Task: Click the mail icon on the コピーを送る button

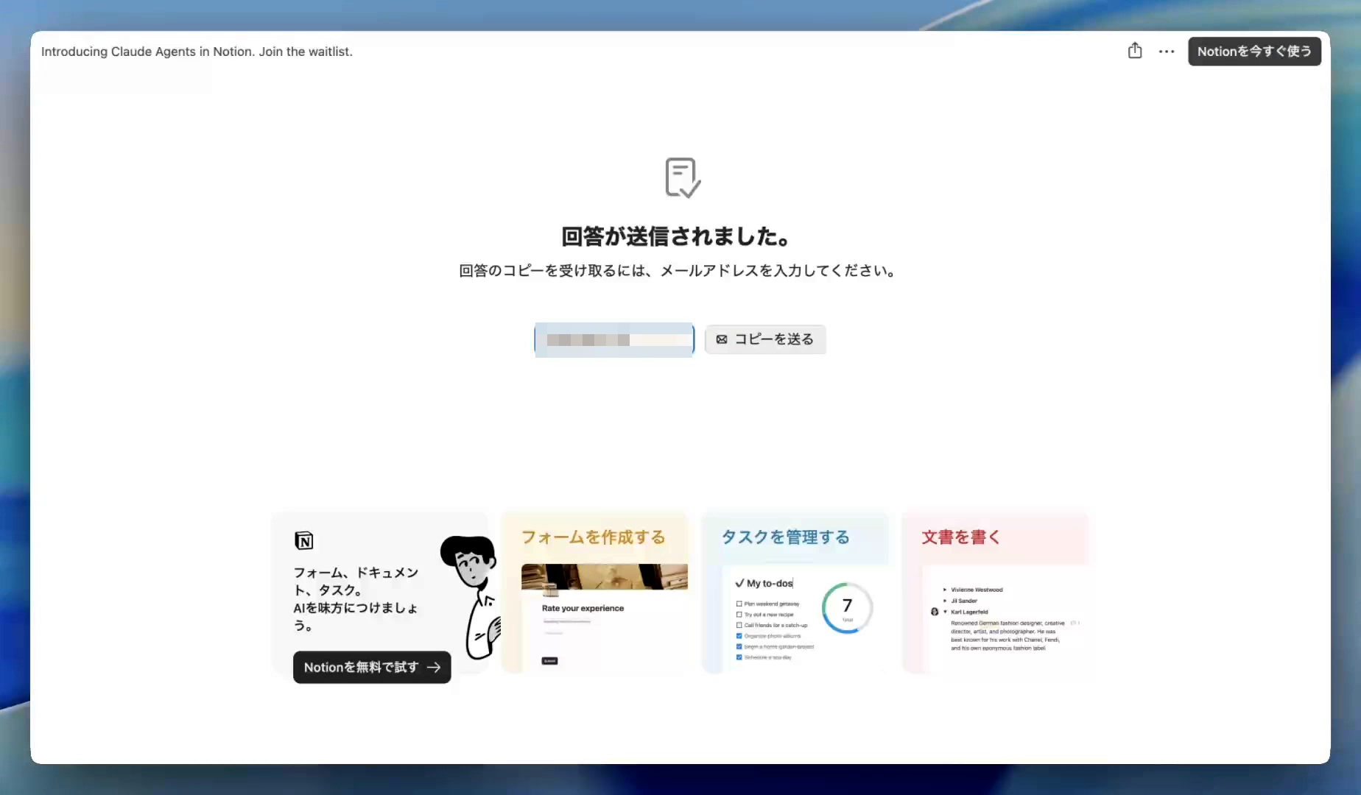Action: pos(722,339)
